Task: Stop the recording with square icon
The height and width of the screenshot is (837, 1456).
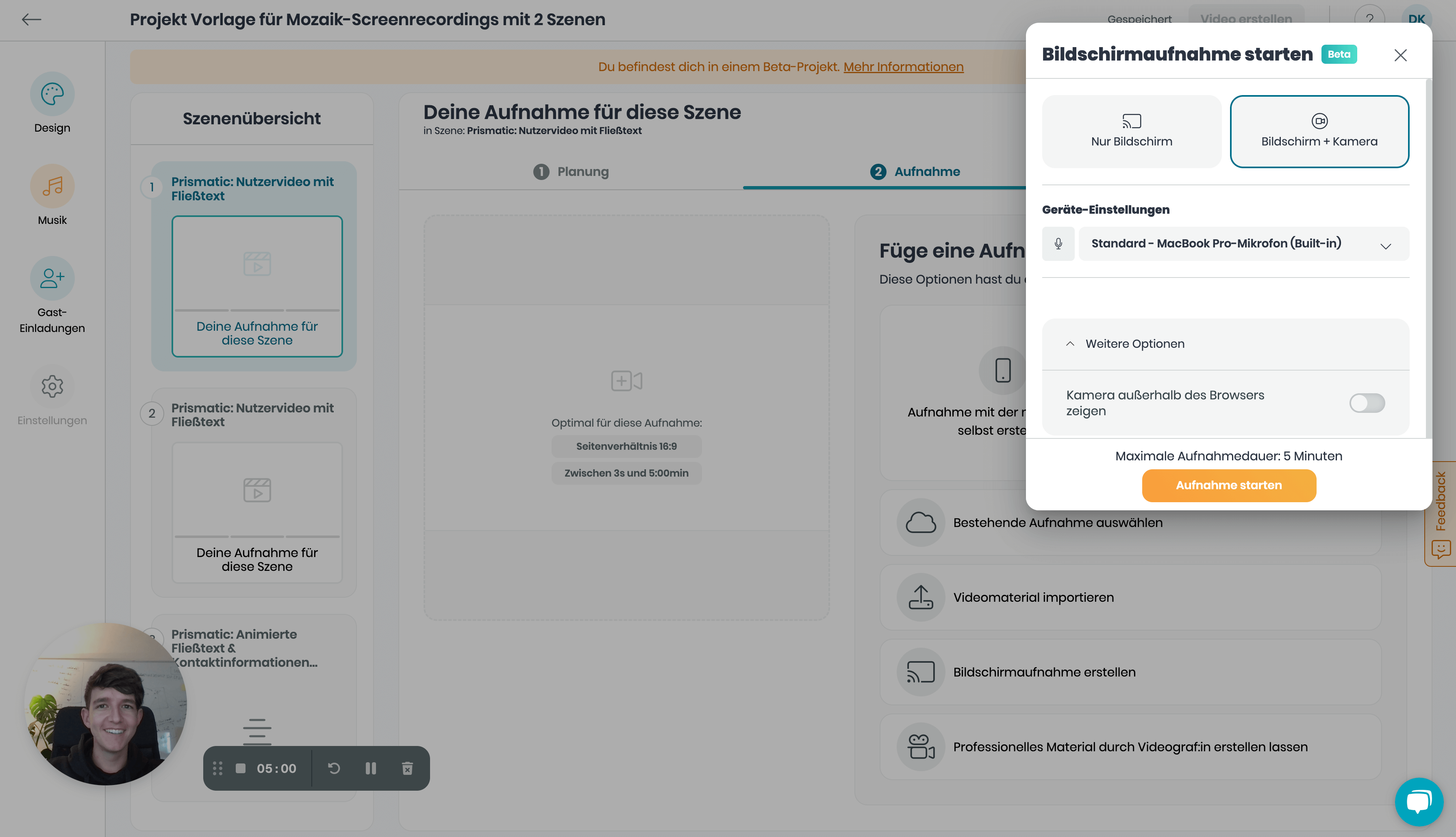Action: click(x=241, y=769)
